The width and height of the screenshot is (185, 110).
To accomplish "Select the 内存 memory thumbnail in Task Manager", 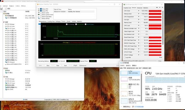I will click(124, 79).
